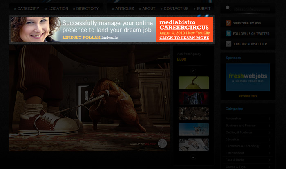Click 'Click to learn more' in the banner
This screenshot has height=169, width=286.
[184, 37]
